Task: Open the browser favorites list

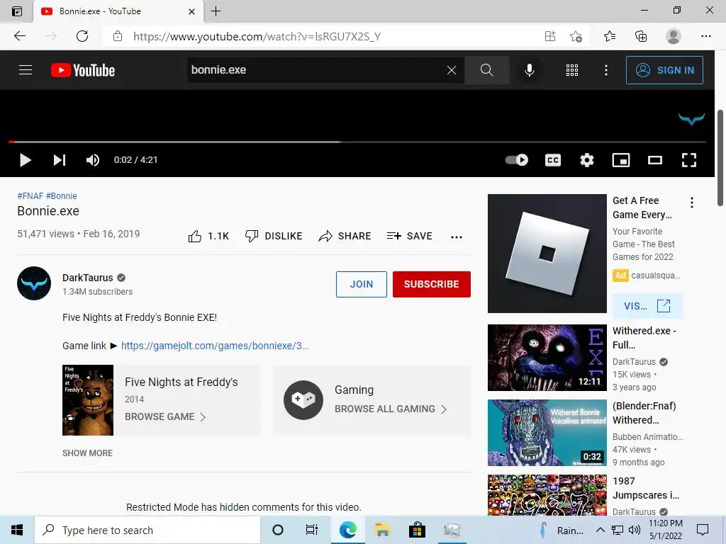Action: (x=610, y=36)
